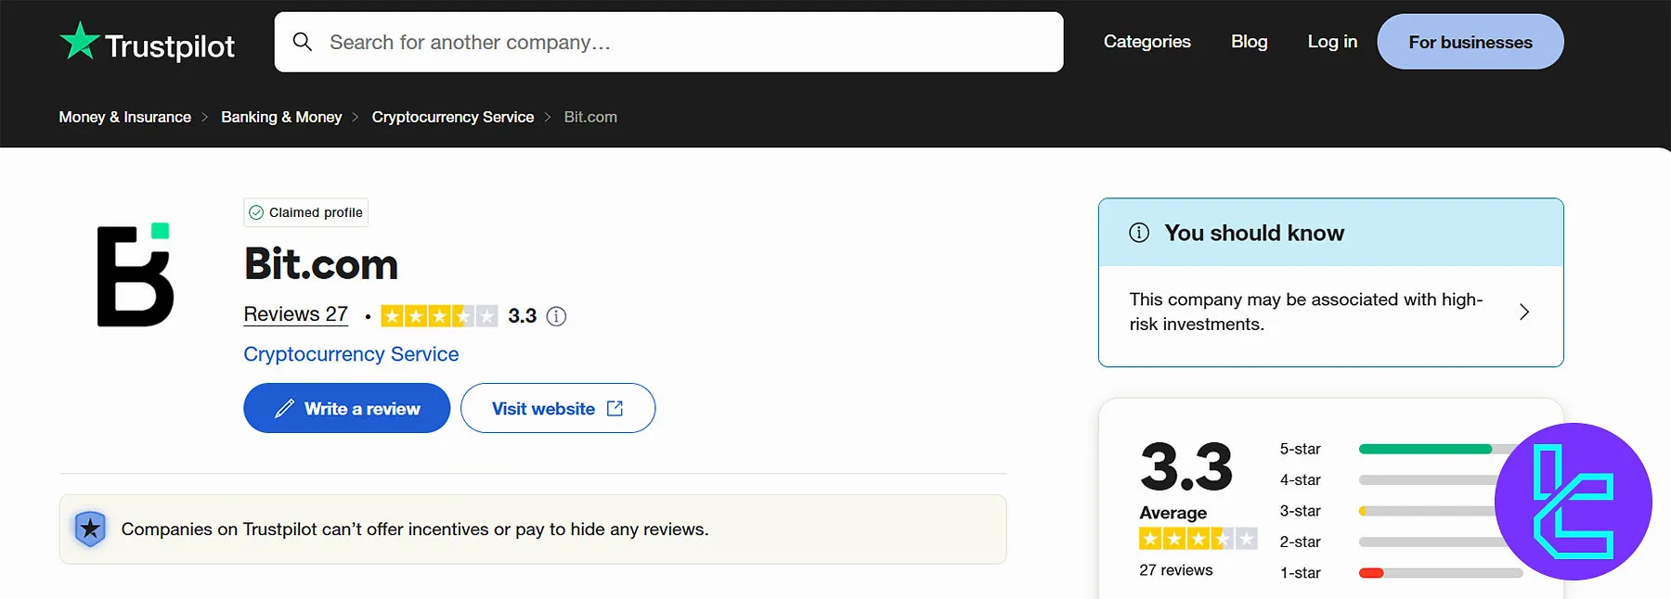The height and width of the screenshot is (599, 1671).
Task: Click the stars under Average rating
Action: 1198,539
